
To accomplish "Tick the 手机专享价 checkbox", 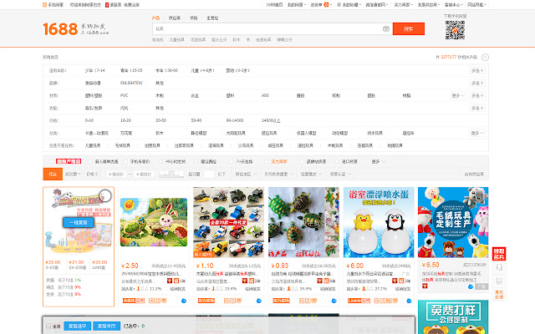I will coord(125,161).
